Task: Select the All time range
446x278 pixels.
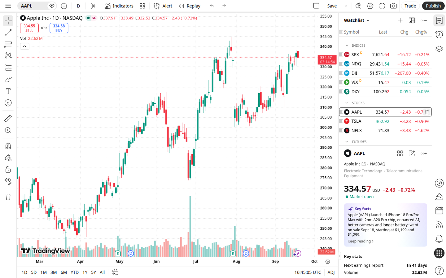Action: point(102,272)
